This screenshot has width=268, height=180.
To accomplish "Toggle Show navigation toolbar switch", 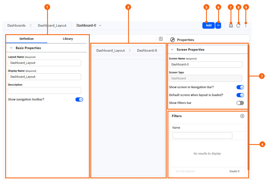I will (x=79, y=99).
